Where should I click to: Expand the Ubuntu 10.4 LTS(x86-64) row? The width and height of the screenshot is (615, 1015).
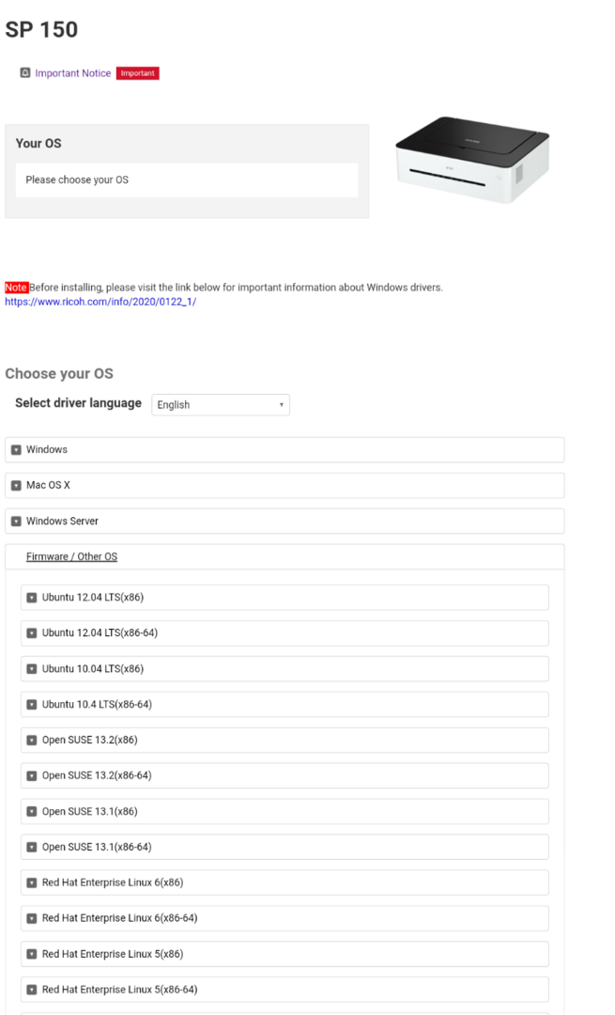tap(97, 705)
